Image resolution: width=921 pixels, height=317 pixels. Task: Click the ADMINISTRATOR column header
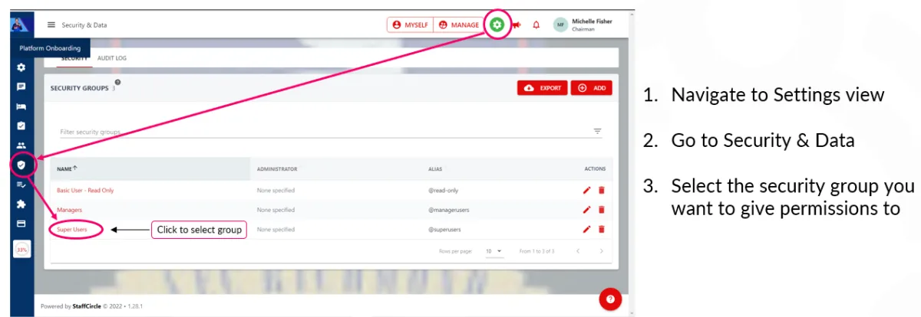[x=277, y=168]
